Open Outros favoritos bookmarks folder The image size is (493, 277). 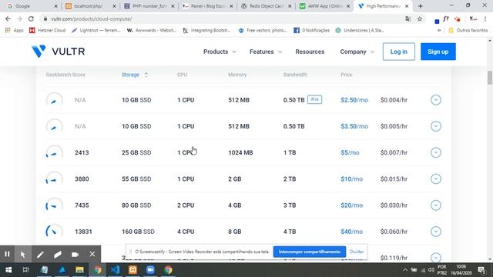pos(468,31)
